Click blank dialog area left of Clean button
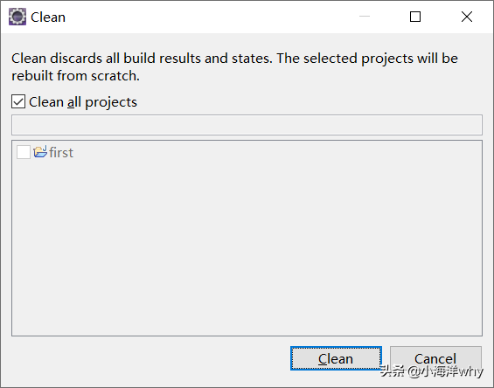The image size is (494, 388). click(x=148, y=358)
